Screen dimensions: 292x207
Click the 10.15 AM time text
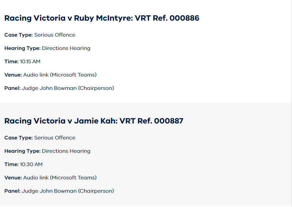coord(30,62)
